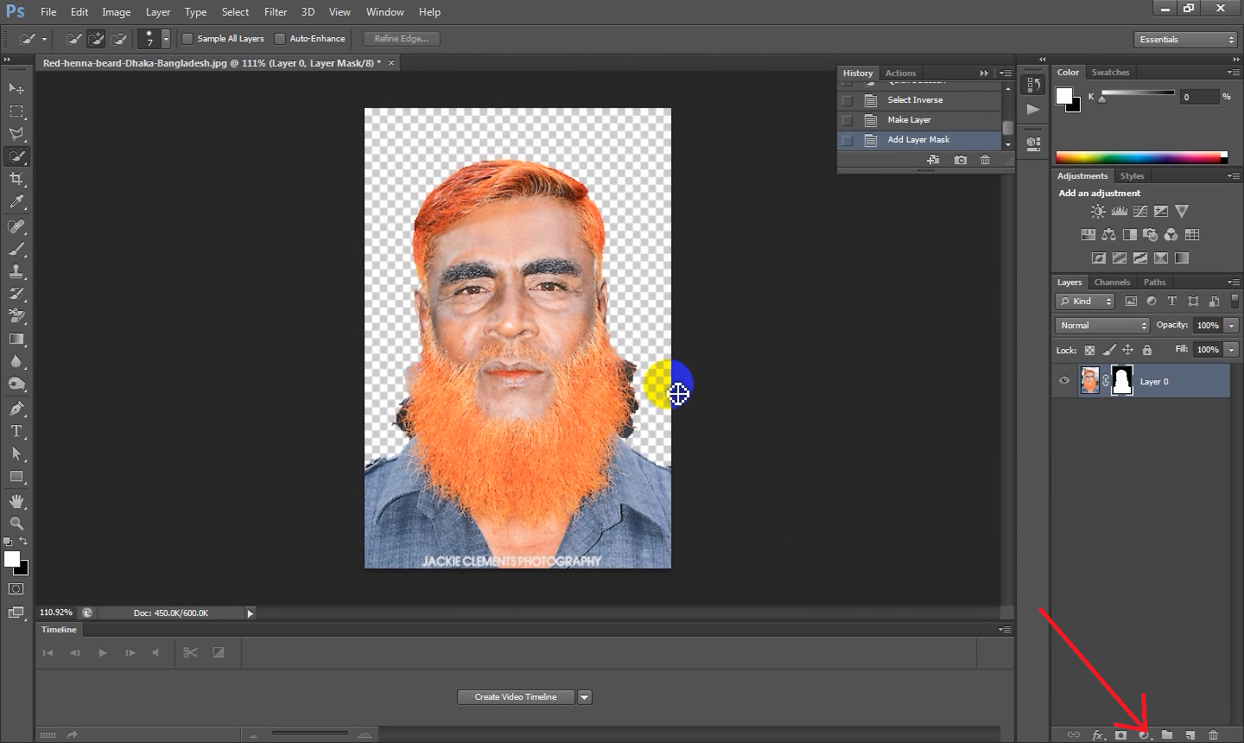Enable Sample All Layers checkbox
The width and height of the screenshot is (1244, 743).
187,39
